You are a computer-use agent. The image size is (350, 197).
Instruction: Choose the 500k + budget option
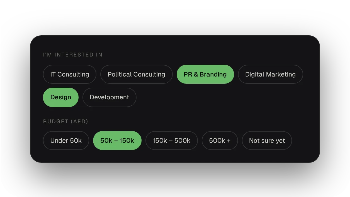[x=220, y=141]
